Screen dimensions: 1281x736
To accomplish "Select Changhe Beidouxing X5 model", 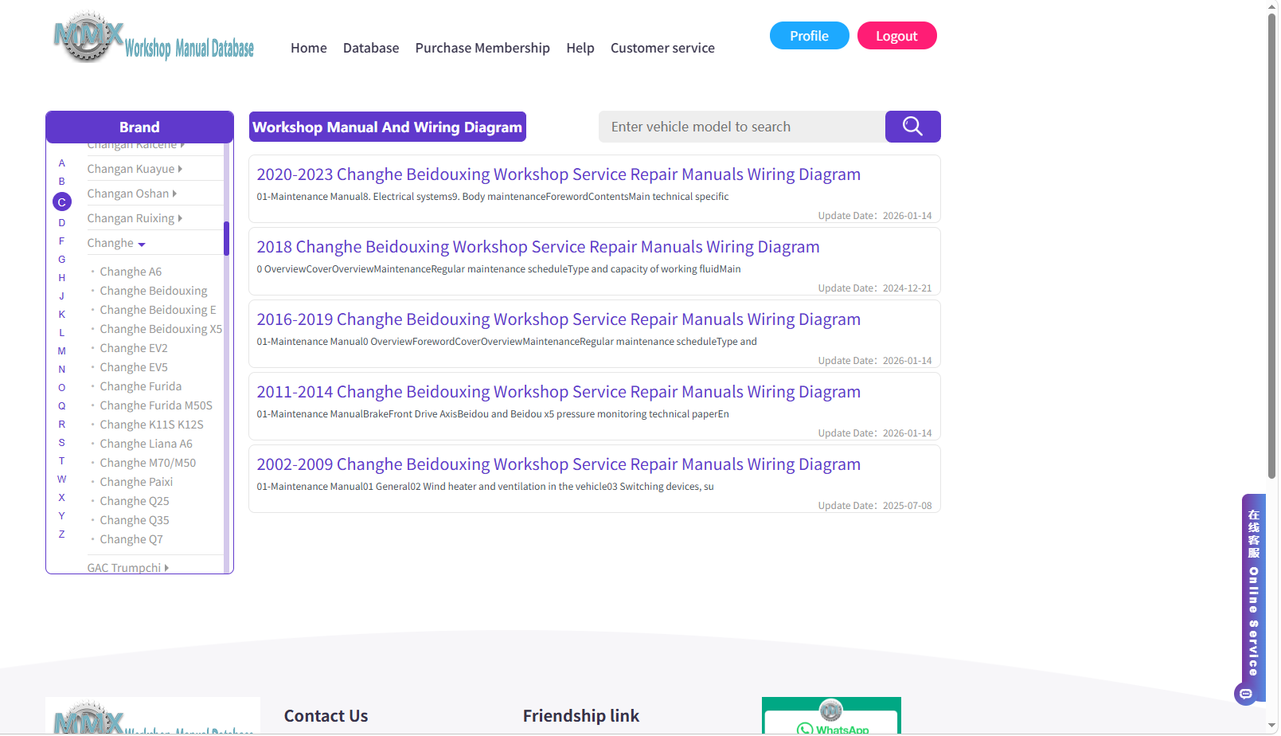I will pos(161,329).
